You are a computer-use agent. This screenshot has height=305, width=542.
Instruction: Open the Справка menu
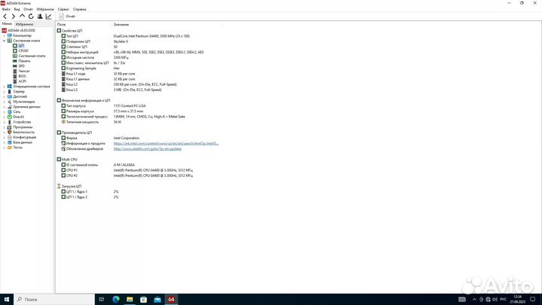pyautogui.click(x=80, y=9)
